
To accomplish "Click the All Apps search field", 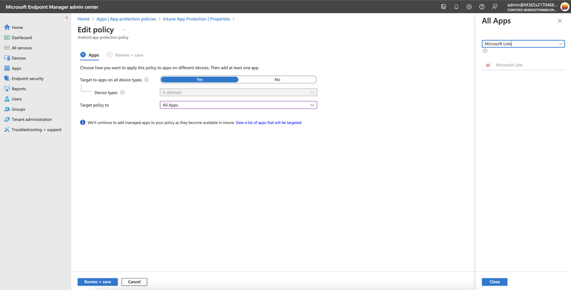I will tap(524, 43).
